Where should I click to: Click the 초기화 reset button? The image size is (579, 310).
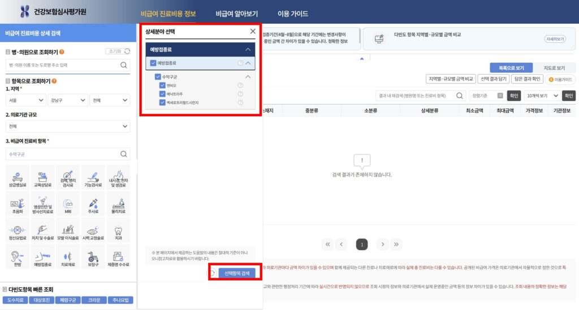[118, 51]
